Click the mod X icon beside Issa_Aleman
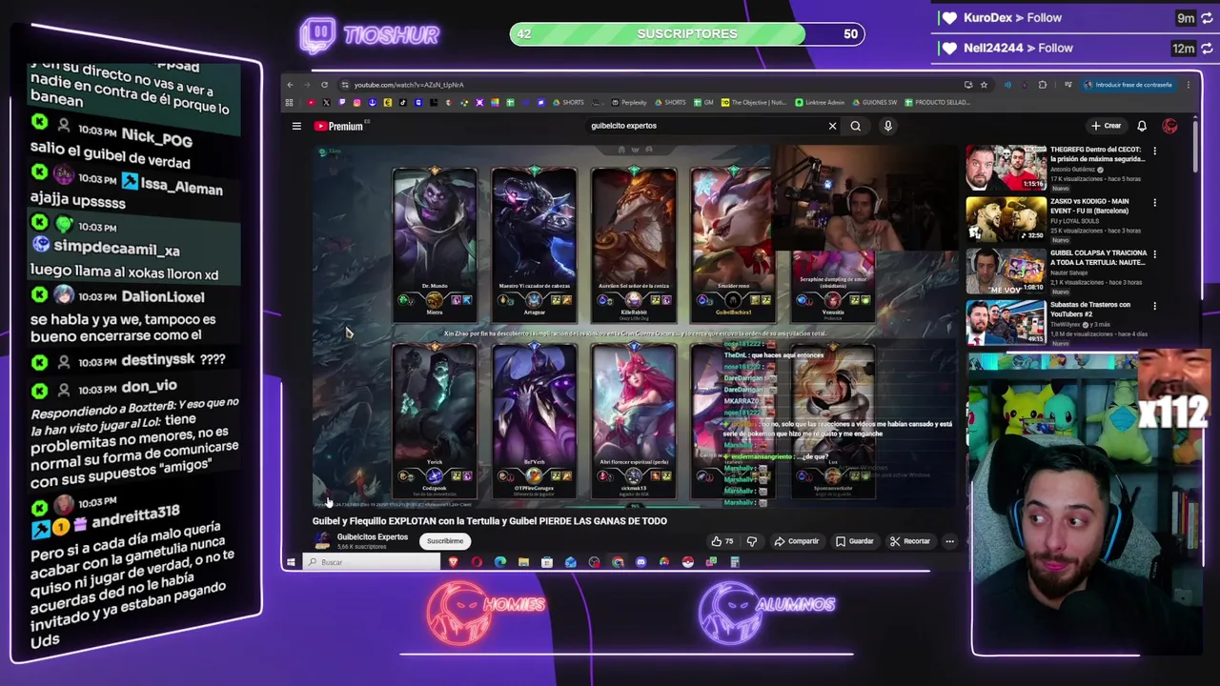 pos(39,172)
